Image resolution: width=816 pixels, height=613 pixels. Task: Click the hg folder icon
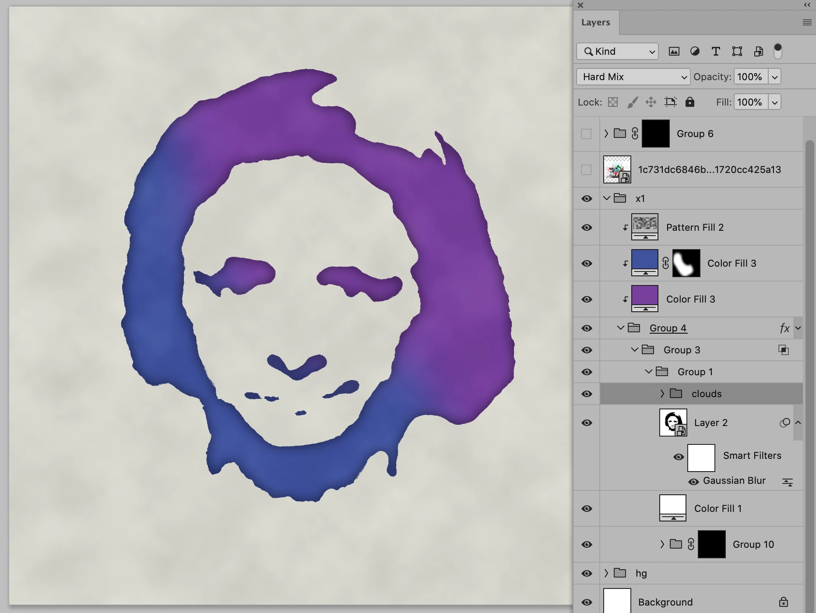(x=620, y=573)
